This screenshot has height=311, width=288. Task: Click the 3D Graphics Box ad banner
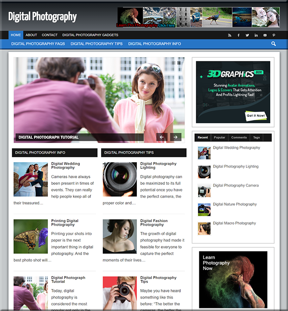[233, 92]
